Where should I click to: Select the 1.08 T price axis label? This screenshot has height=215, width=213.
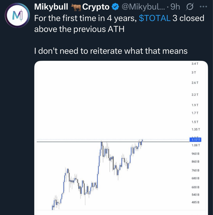tap(195, 145)
